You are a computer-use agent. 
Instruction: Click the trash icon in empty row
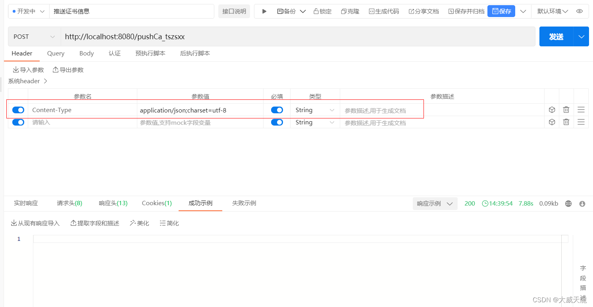point(566,122)
